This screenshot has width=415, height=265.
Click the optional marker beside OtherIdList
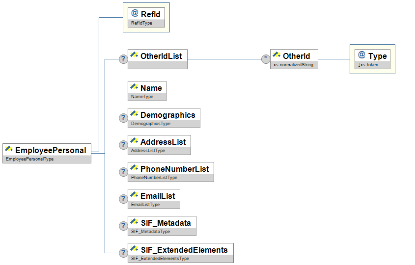[123, 59]
